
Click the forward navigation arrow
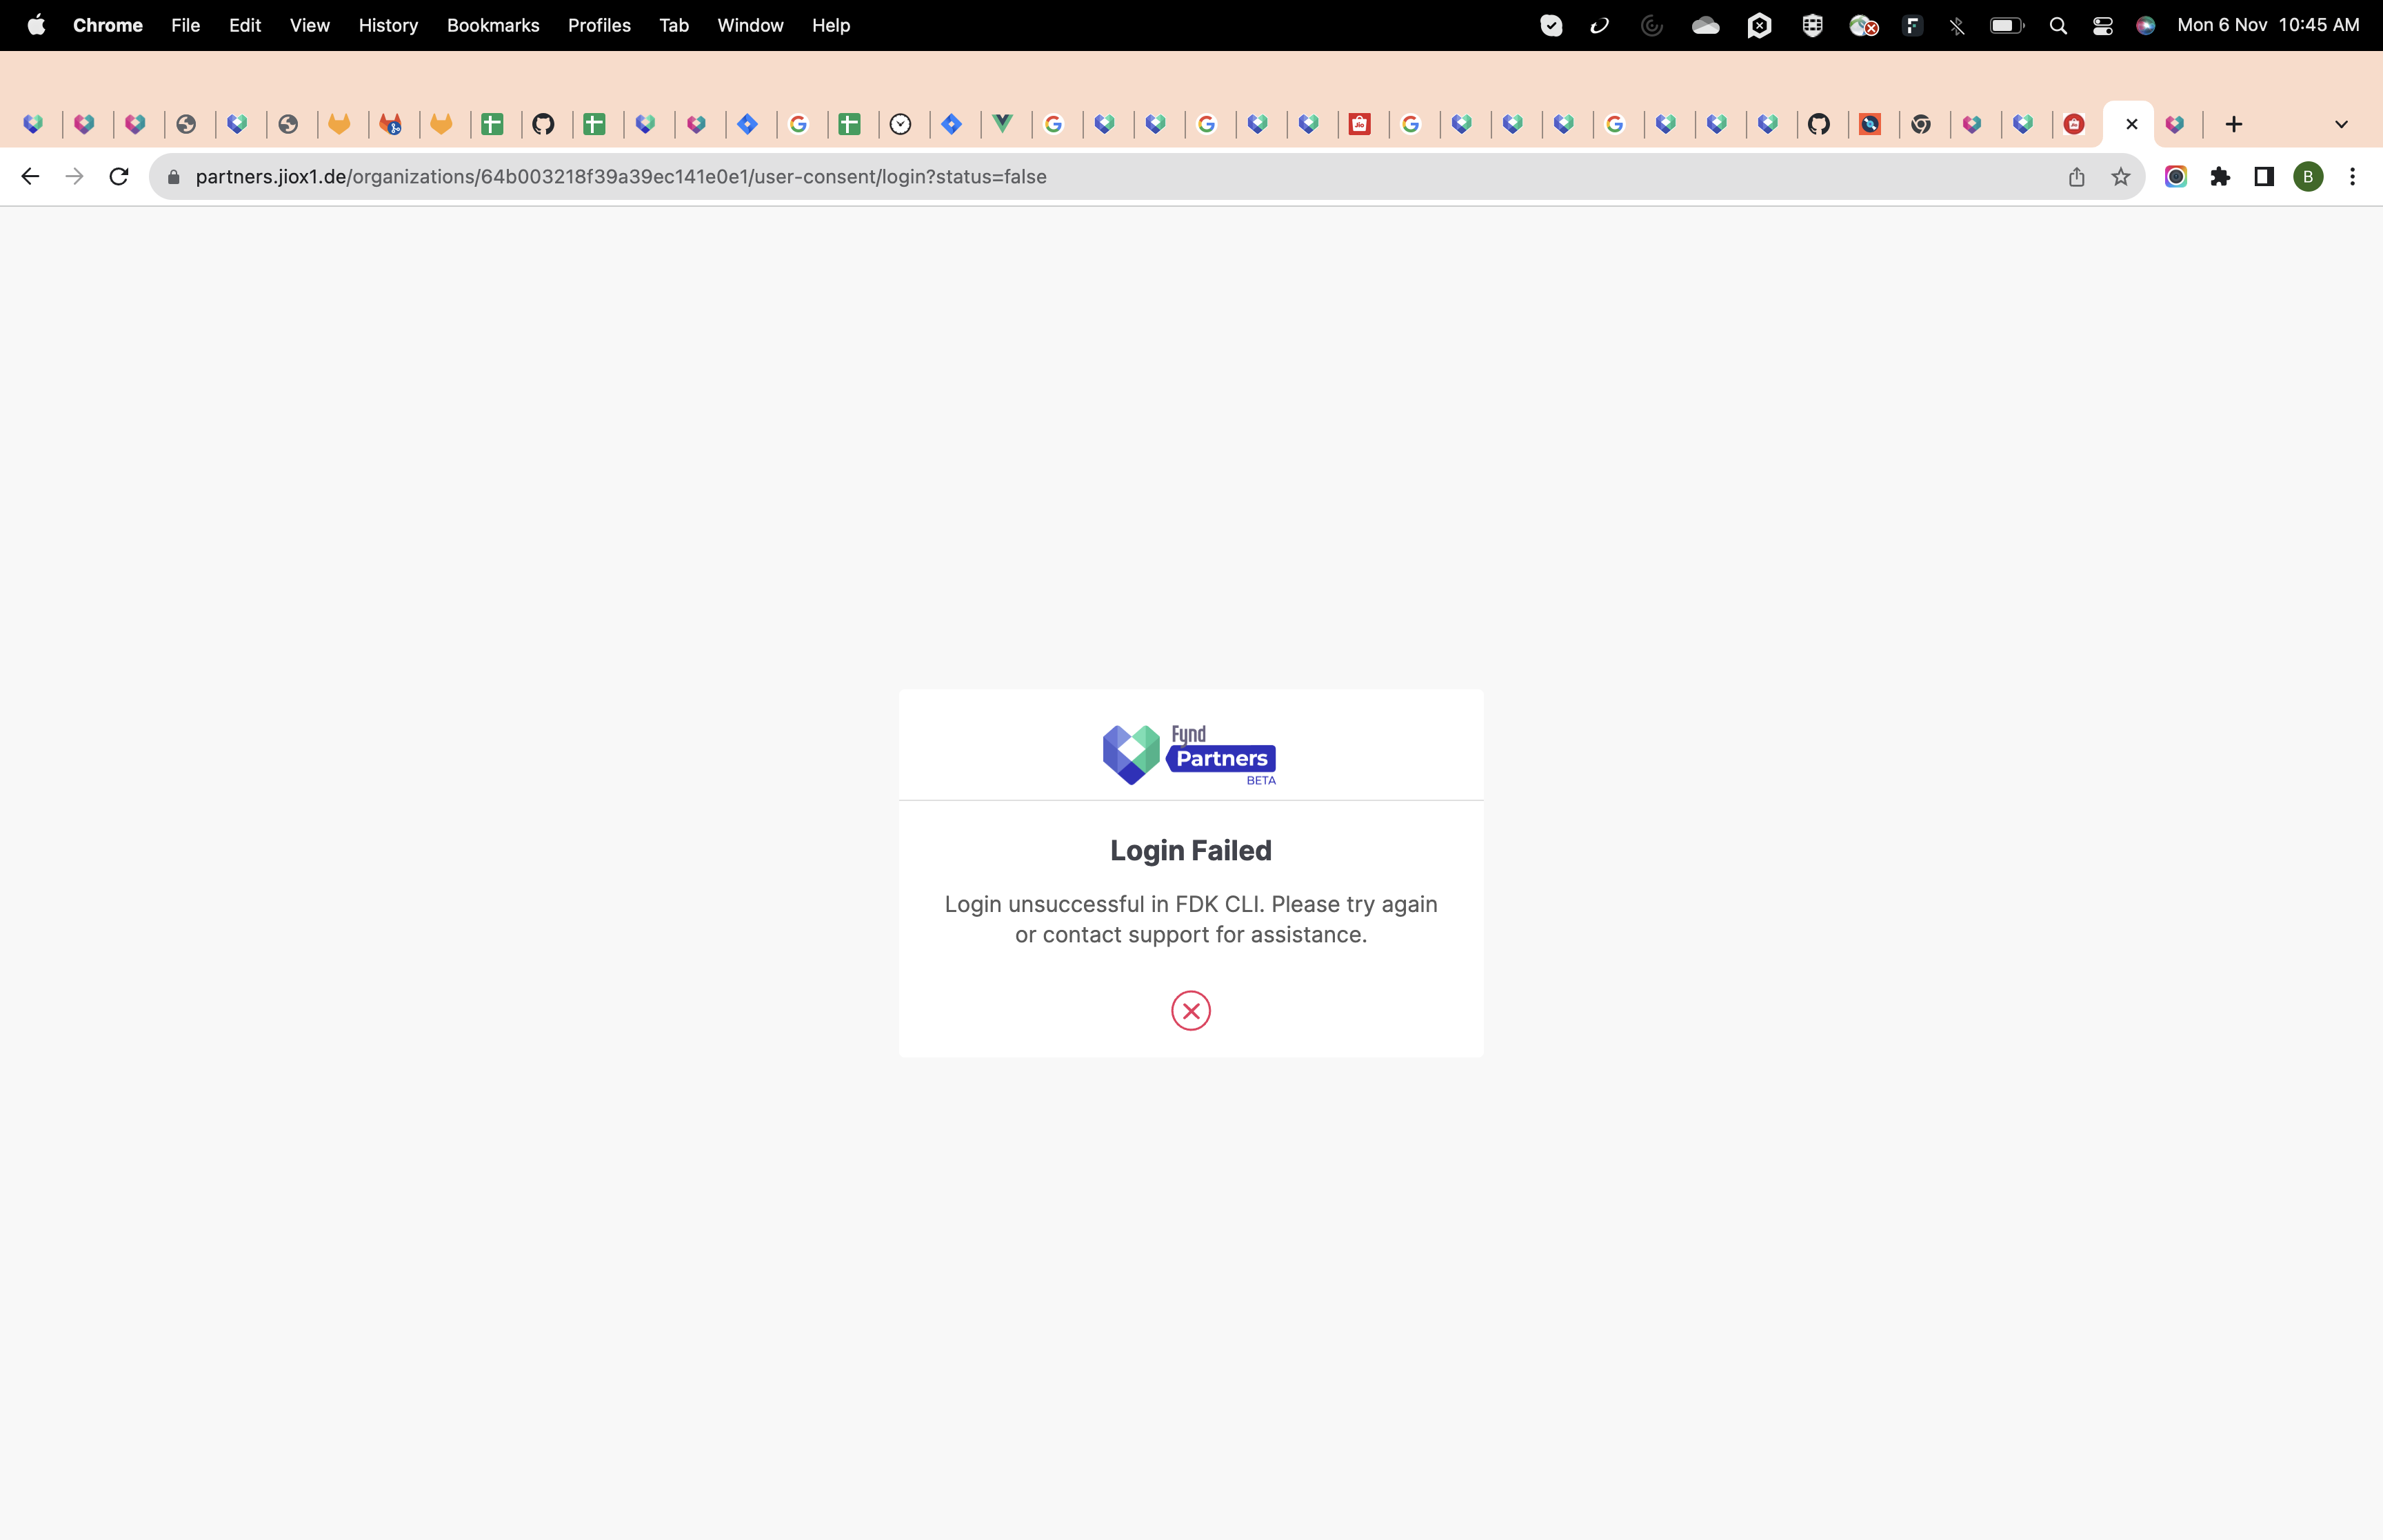point(75,177)
